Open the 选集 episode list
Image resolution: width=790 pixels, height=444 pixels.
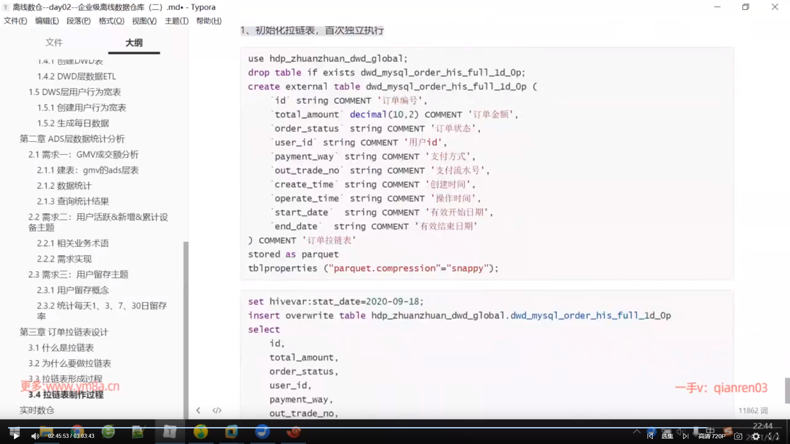point(667,436)
